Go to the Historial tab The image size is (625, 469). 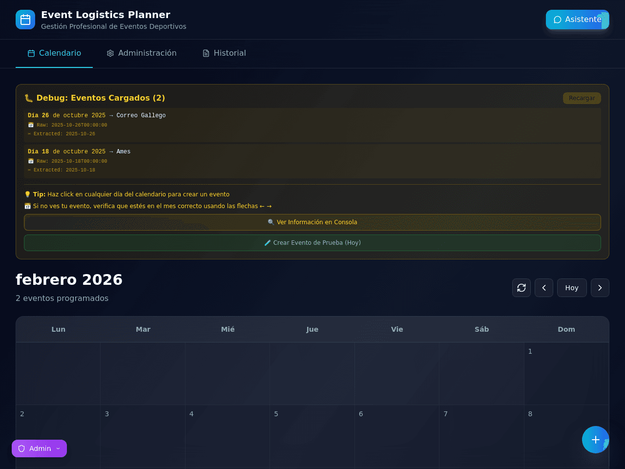click(224, 53)
